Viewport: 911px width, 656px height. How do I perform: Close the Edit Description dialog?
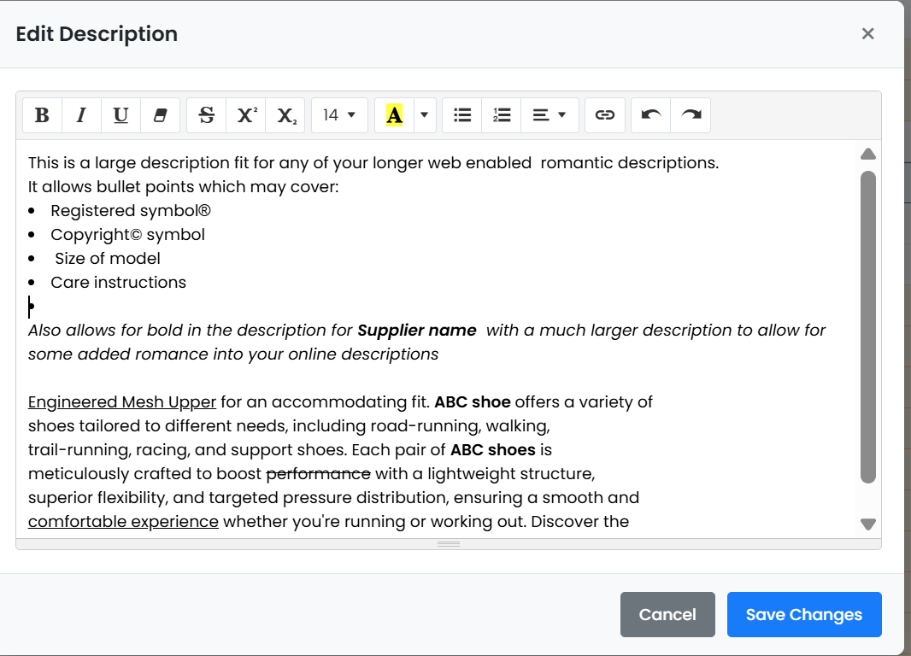click(x=867, y=33)
